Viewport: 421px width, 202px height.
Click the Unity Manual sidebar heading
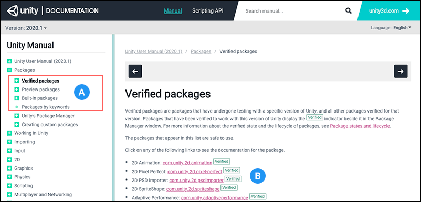(30, 45)
